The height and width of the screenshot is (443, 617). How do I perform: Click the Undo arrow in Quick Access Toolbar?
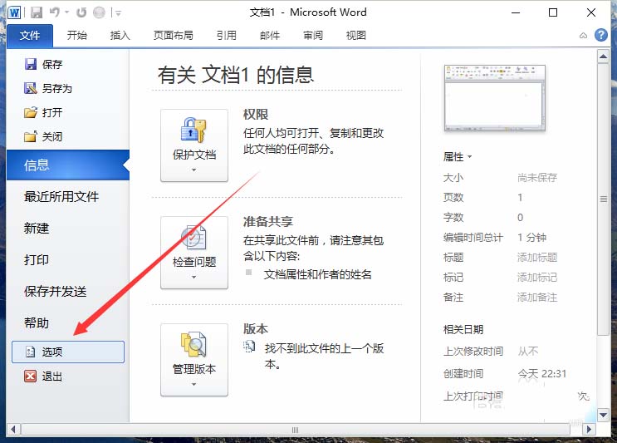coord(55,12)
